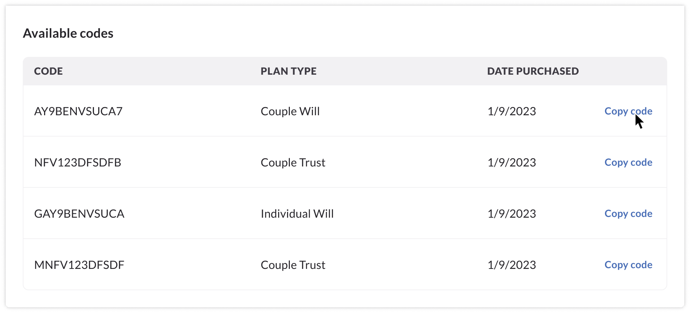Image resolution: width=690 pixels, height=313 pixels.
Task: Select the row containing NFV123DFSDFB
Action: click(345, 162)
